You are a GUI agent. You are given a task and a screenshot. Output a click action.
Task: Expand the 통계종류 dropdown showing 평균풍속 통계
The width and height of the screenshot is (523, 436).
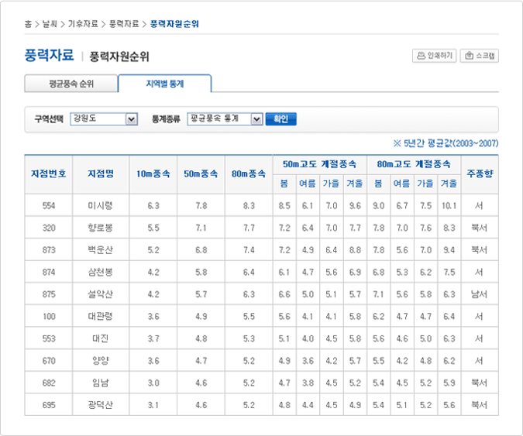pos(225,119)
